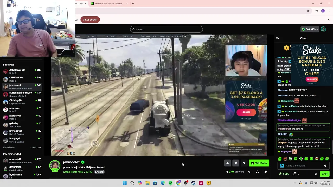Open the gkbaby VALORANT channel
The image size is (333, 187).
pyautogui.click(x=22, y=125)
